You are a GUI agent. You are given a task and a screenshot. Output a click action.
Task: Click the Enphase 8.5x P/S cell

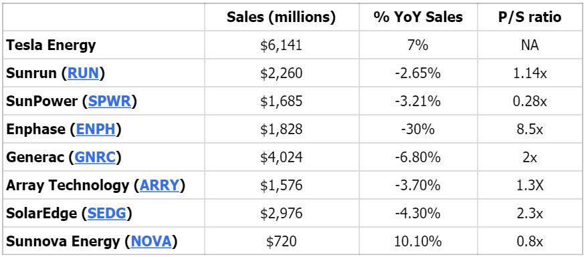click(x=530, y=130)
